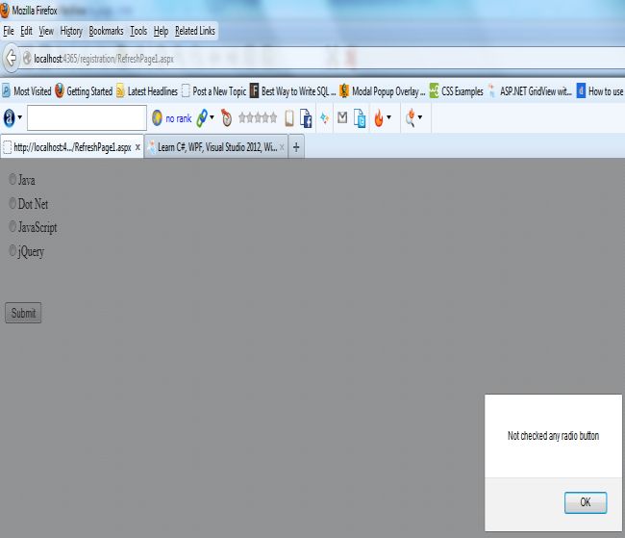Open the Latest Headlines feed bookmark
The height and width of the screenshot is (538, 625).
click(147, 91)
